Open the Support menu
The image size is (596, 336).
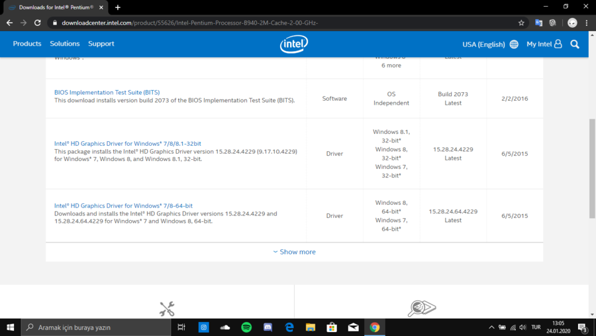pos(101,43)
